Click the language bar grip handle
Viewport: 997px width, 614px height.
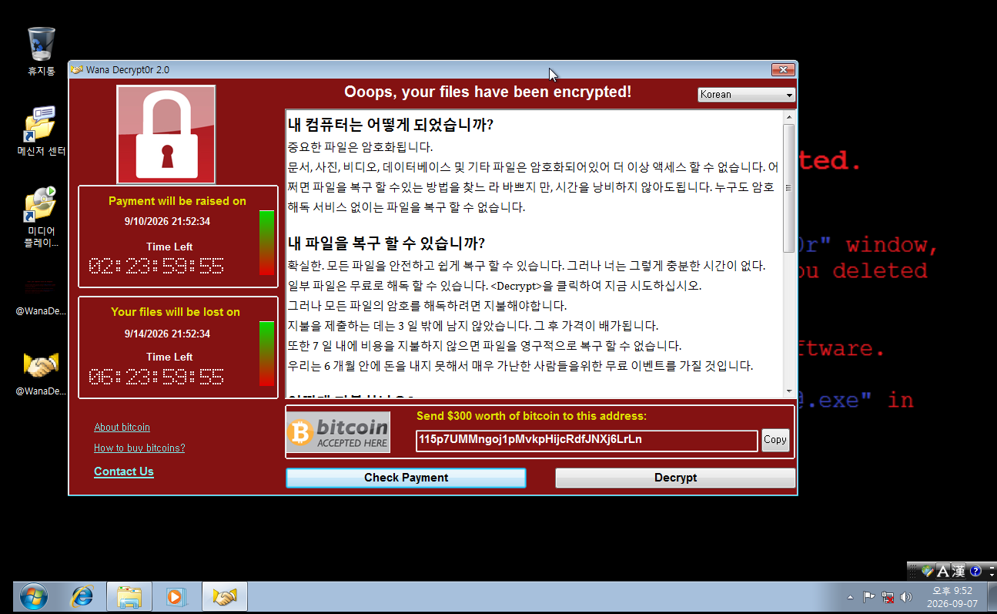point(913,571)
